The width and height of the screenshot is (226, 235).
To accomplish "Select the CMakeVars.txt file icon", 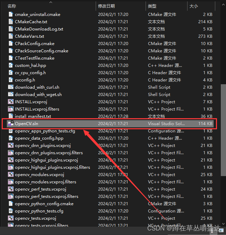I will [11, 36].
